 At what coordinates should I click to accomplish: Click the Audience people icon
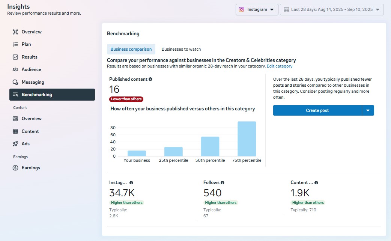15,69
